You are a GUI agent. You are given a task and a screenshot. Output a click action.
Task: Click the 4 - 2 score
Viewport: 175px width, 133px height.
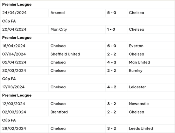click(112, 87)
